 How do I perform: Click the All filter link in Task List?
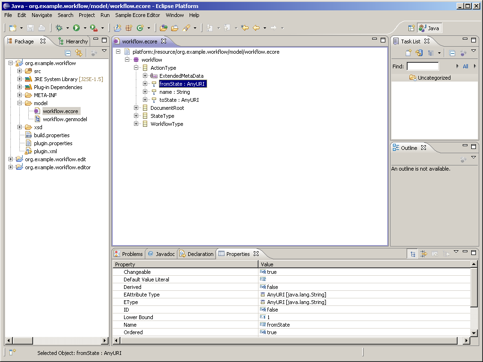(465, 66)
